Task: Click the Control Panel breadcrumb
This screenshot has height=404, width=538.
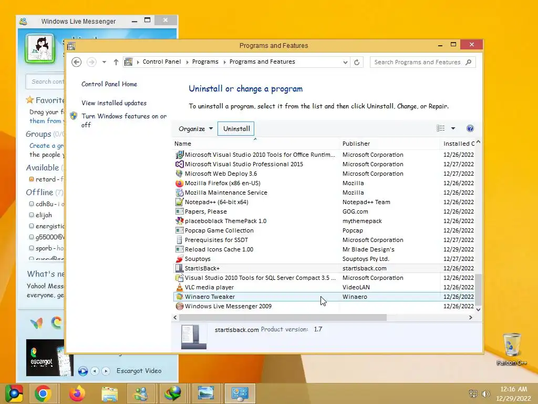Action: [162, 62]
